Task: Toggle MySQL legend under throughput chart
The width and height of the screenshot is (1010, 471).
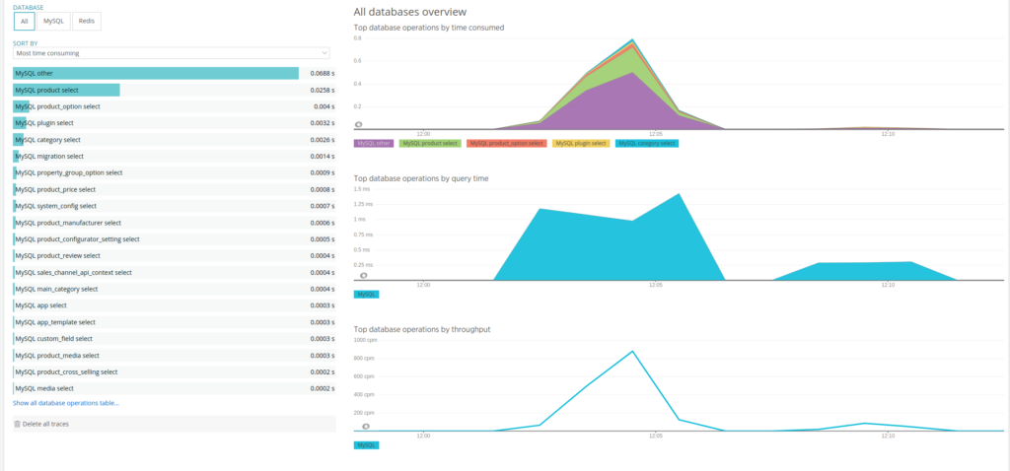Action: tap(366, 445)
